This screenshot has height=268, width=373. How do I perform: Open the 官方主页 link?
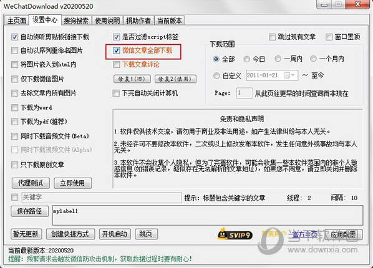(305, 234)
